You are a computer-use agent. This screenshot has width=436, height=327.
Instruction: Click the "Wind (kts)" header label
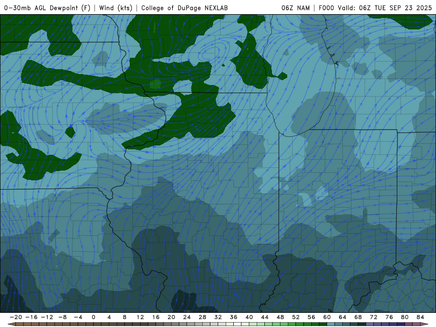pyautogui.click(x=116, y=8)
